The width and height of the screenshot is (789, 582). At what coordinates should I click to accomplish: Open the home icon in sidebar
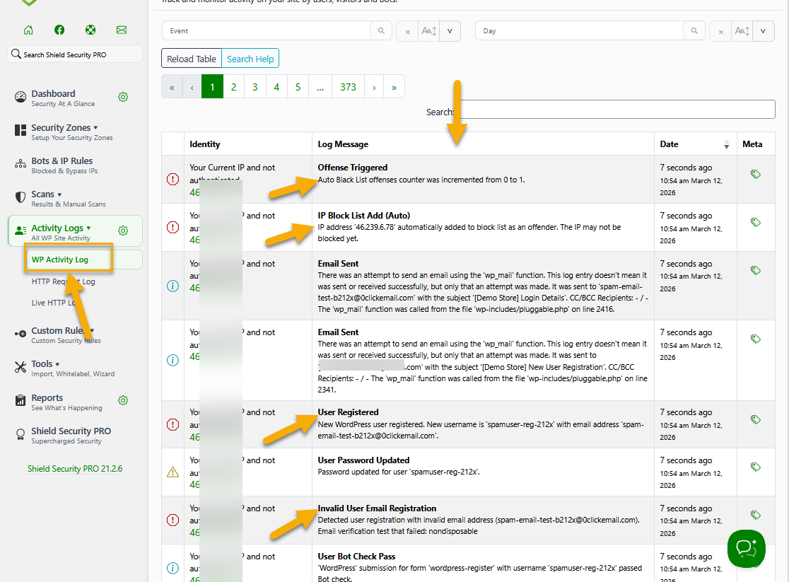(x=29, y=30)
